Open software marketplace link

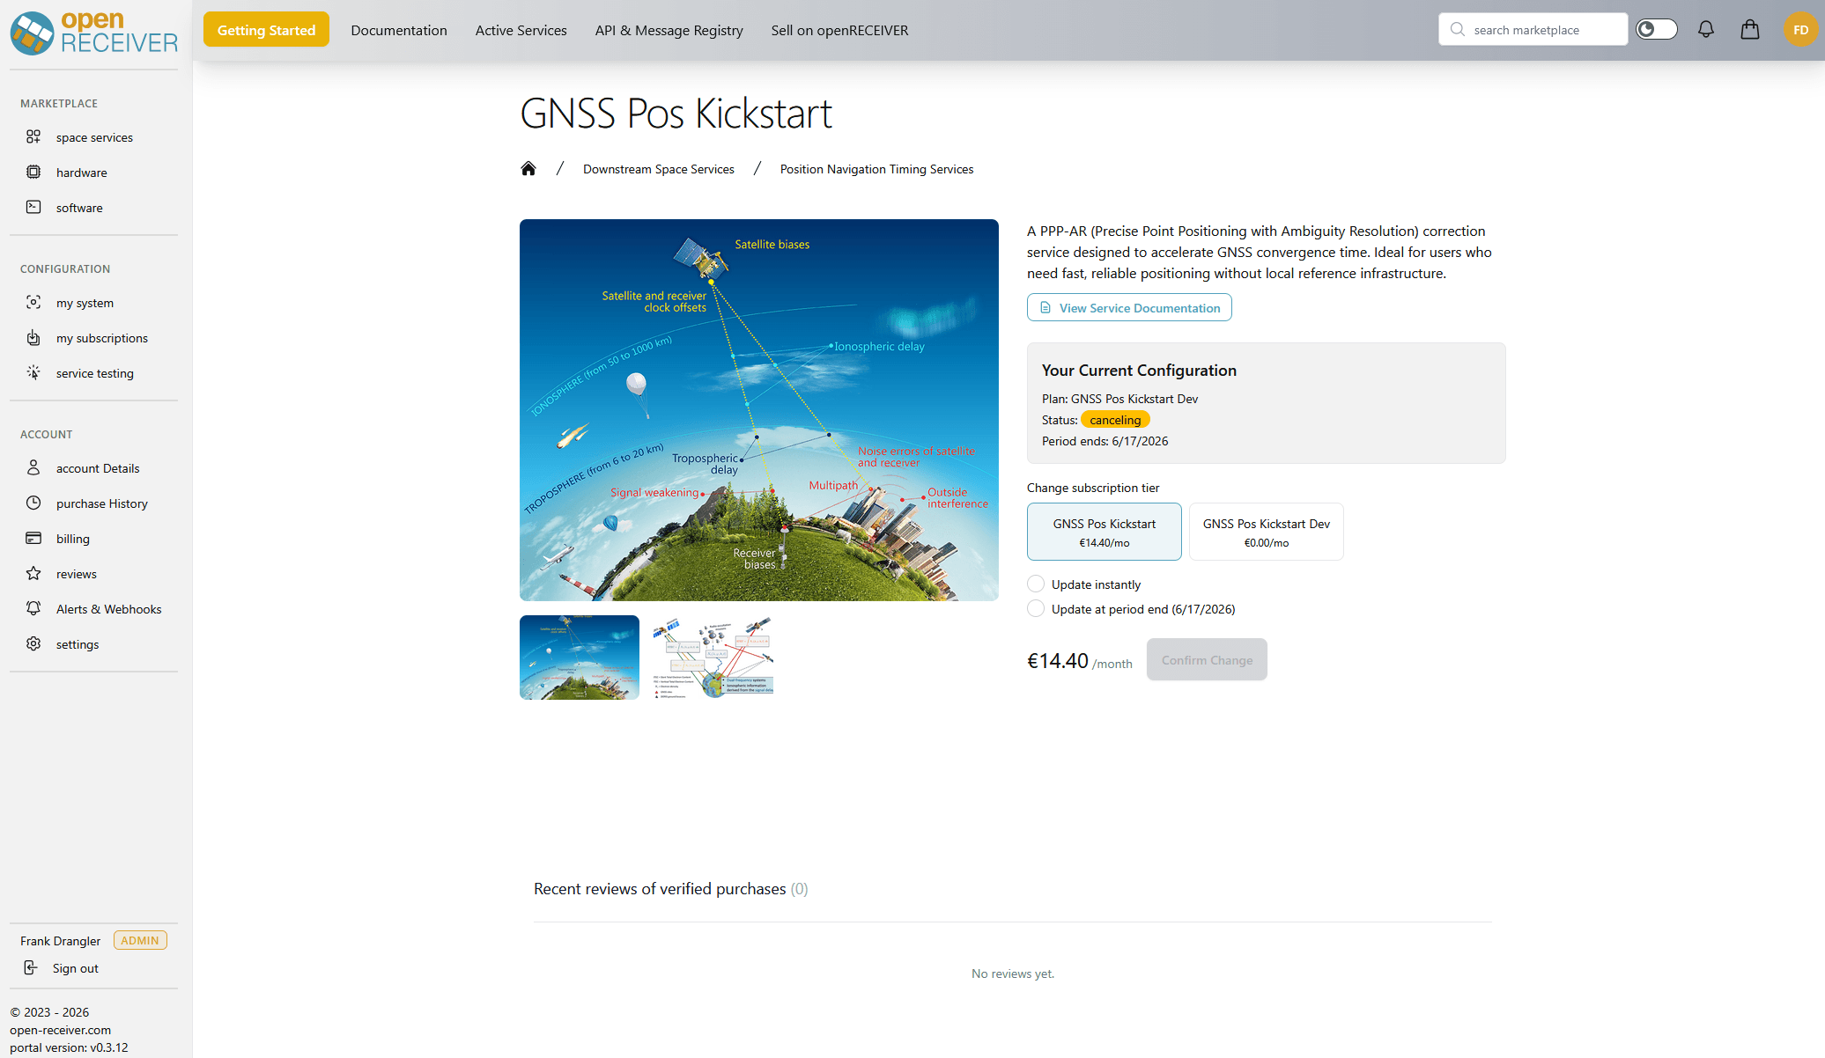coord(79,208)
